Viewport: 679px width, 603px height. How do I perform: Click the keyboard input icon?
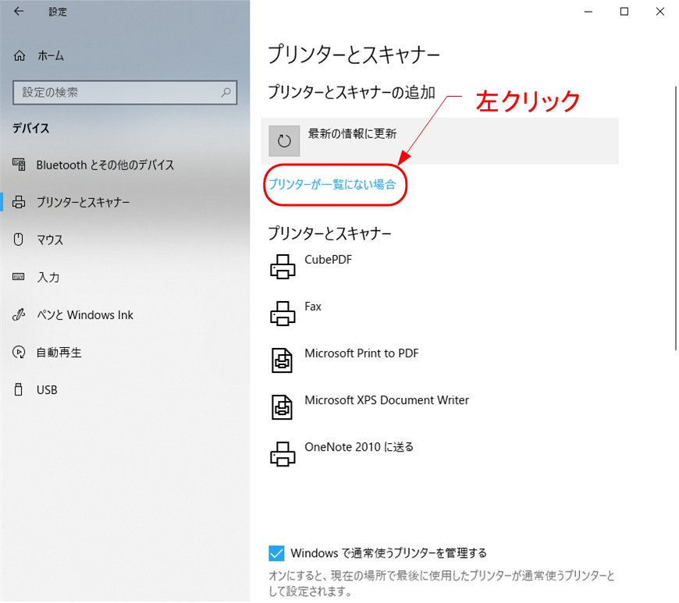(x=18, y=277)
